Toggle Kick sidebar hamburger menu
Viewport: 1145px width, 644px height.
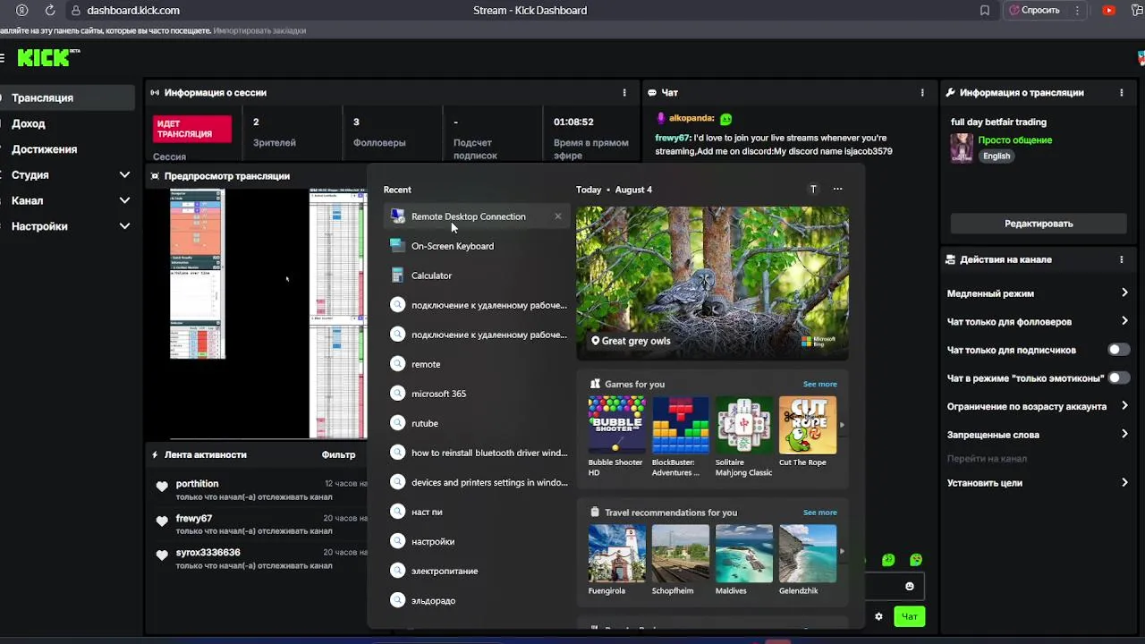pyautogui.click(x=3, y=58)
